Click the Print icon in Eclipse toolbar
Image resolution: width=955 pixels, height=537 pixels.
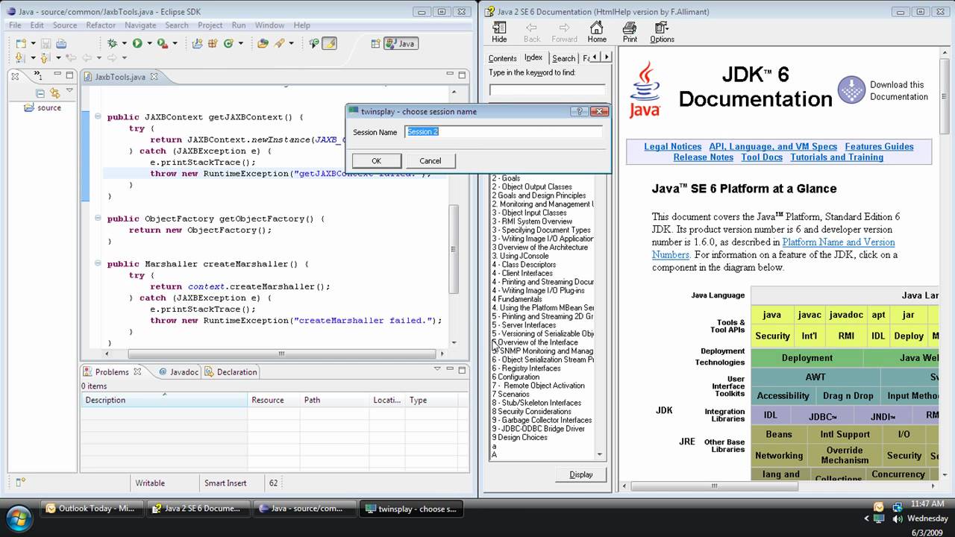[x=60, y=43]
